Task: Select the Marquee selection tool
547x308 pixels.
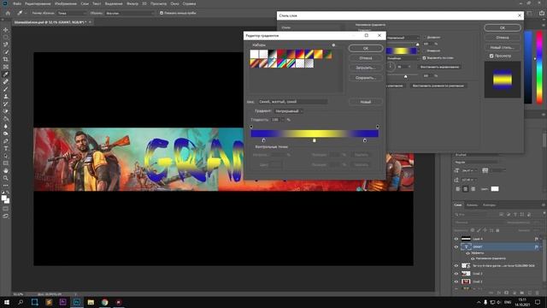Action: [6, 37]
